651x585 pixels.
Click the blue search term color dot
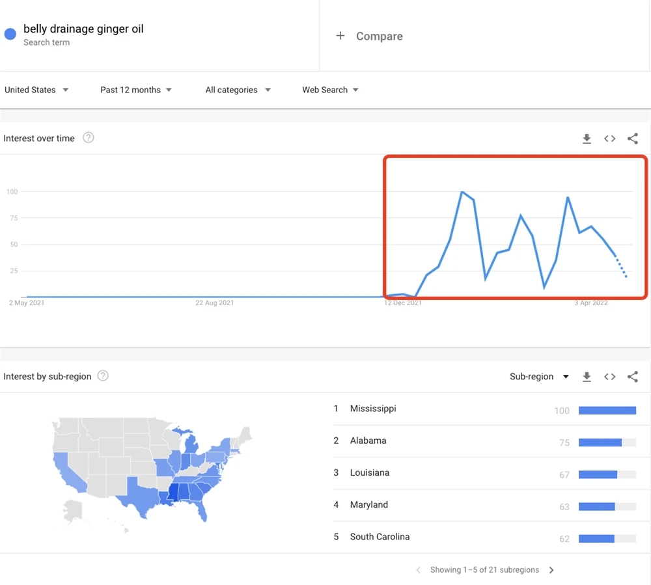(x=10, y=34)
